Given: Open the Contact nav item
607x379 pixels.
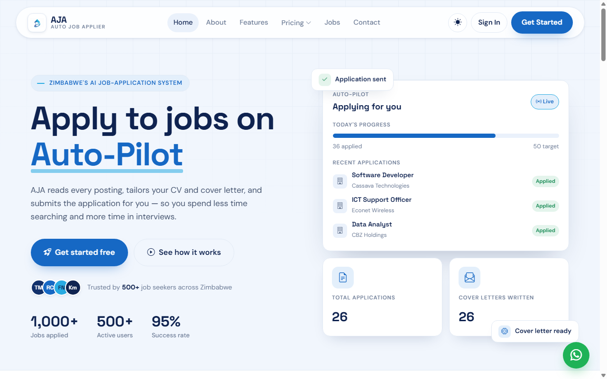Looking at the screenshot, I should (367, 23).
